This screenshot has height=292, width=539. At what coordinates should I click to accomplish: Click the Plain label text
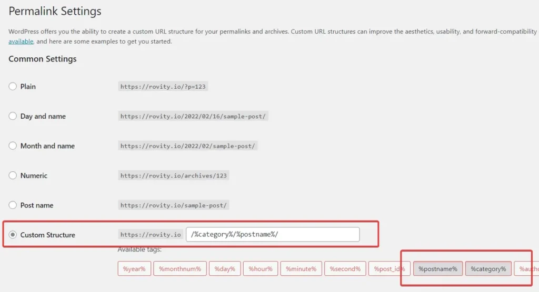(x=28, y=87)
